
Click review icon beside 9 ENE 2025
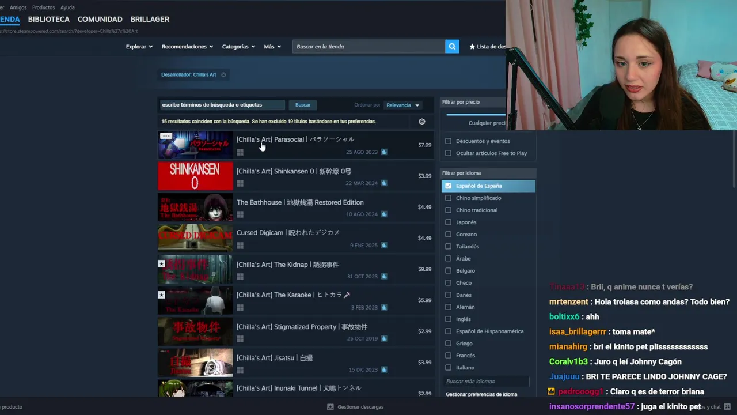384,246
